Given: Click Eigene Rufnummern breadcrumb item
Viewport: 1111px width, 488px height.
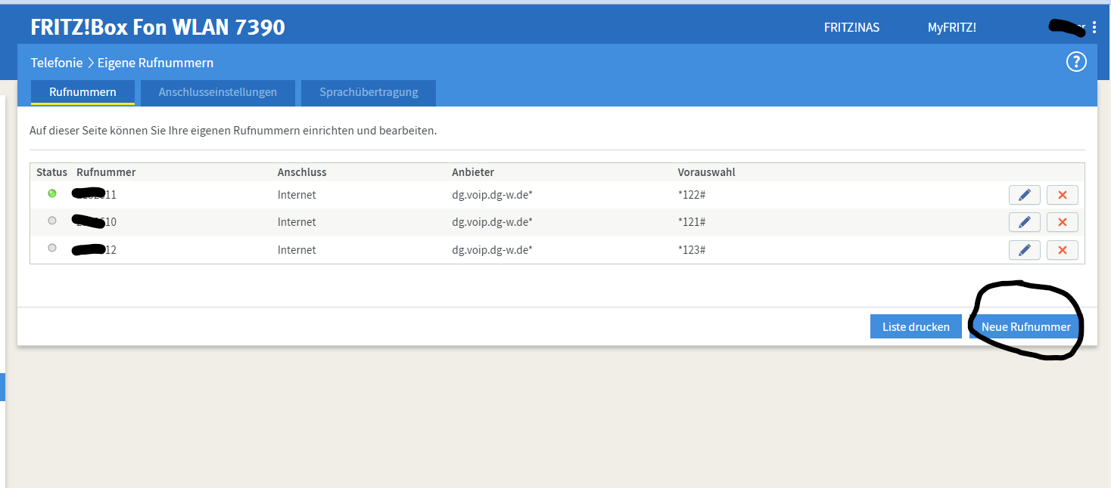Looking at the screenshot, I should point(155,63).
